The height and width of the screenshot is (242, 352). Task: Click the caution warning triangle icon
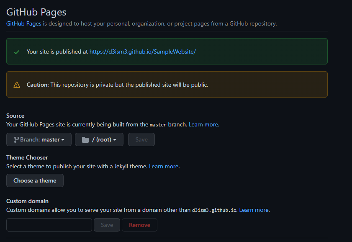17,85
